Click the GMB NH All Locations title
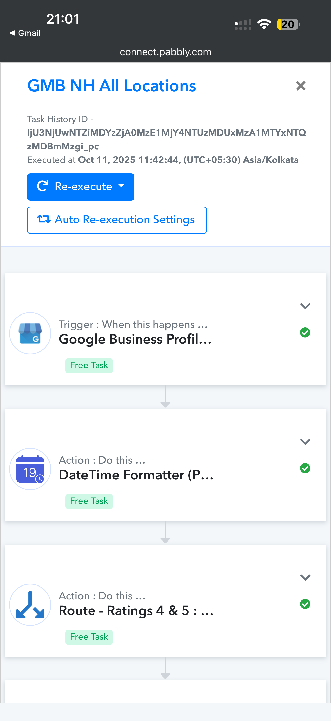 point(112,86)
